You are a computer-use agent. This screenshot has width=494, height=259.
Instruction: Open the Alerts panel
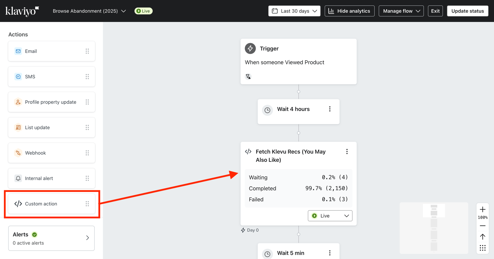tap(51, 238)
